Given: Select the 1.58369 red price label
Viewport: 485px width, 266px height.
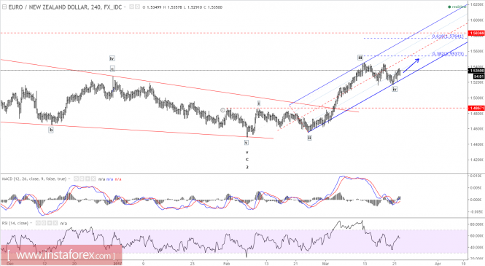Looking at the screenshot, I should pyautogui.click(x=477, y=33).
